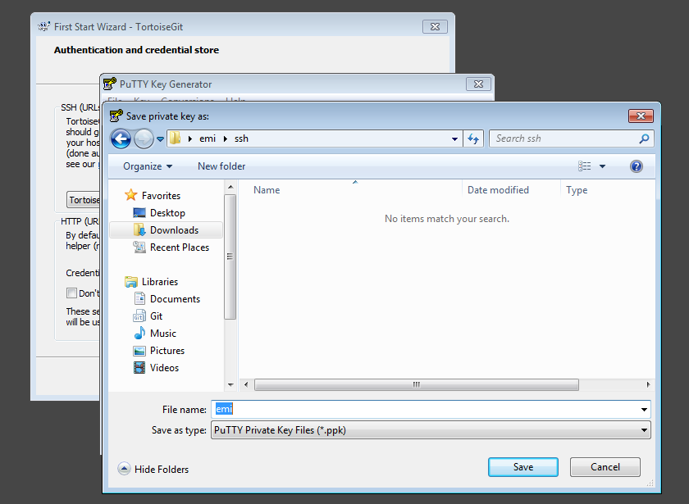
Task: Open the view options dropdown arrow
Action: 602,166
